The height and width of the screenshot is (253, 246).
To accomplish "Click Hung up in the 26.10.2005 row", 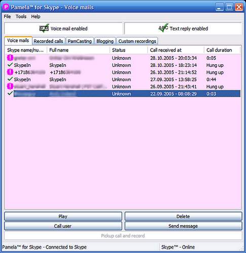I will pos(215,72).
